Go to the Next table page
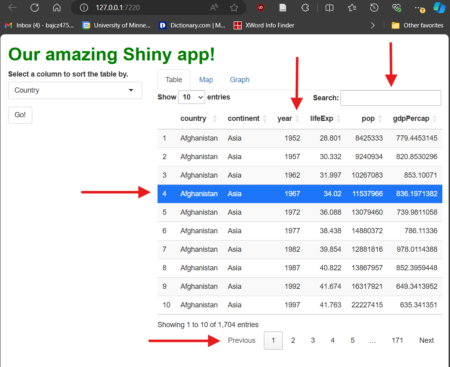 tap(426, 340)
